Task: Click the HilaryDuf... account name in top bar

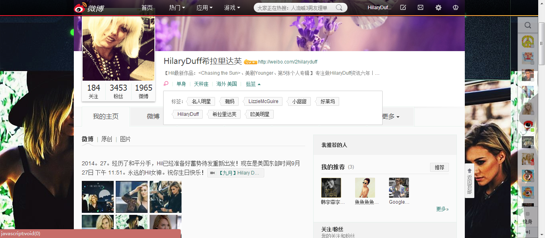Action: click(379, 8)
